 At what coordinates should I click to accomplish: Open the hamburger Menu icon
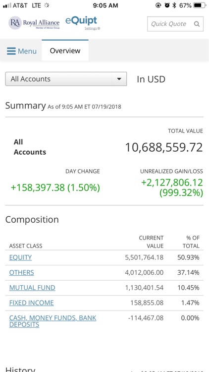pyautogui.click(x=11, y=51)
